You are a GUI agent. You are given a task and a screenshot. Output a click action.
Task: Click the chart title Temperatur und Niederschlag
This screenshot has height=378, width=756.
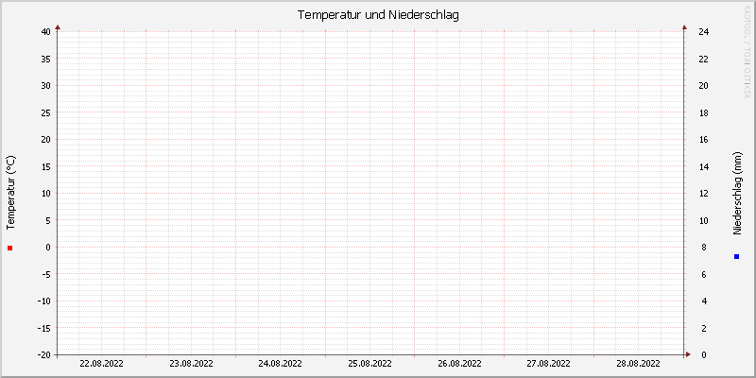[x=378, y=15]
